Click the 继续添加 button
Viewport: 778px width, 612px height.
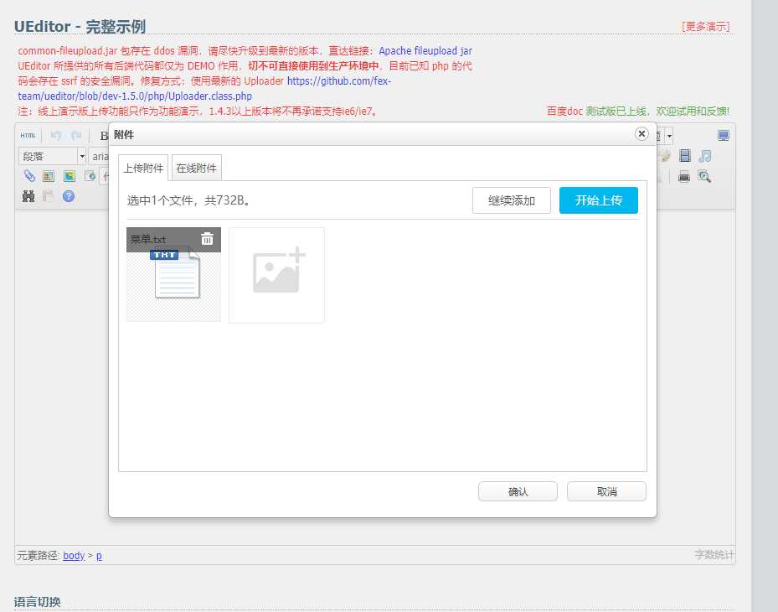pyautogui.click(x=512, y=200)
